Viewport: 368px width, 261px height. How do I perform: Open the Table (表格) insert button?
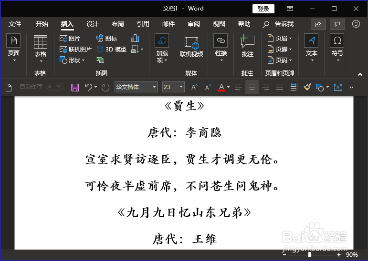point(41,49)
